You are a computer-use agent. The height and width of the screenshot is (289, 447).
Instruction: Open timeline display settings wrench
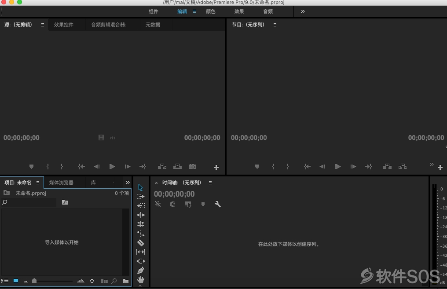point(217,204)
